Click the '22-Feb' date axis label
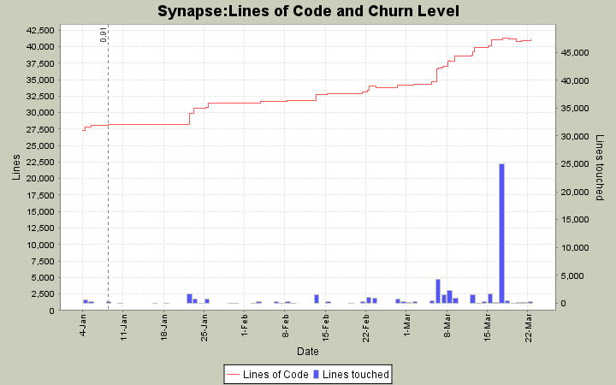This screenshot has height=385, width=616. tap(366, 328)
